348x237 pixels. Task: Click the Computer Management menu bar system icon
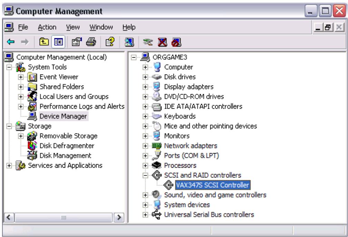pyautogui.click(x=9, y=27)
